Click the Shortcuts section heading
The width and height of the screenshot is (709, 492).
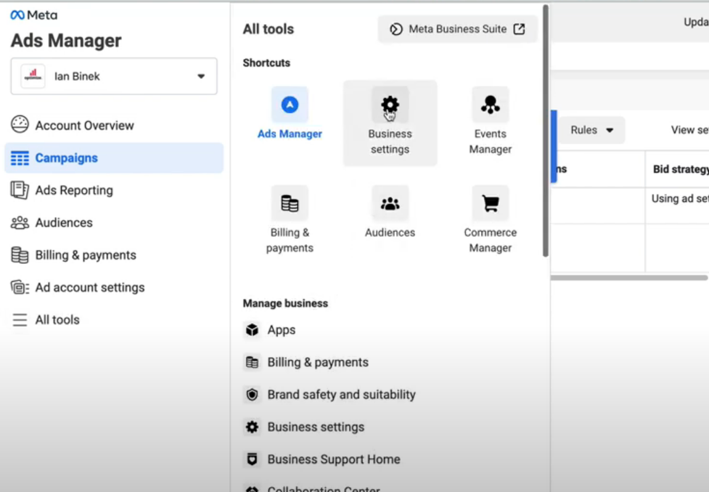coord(266,63)
